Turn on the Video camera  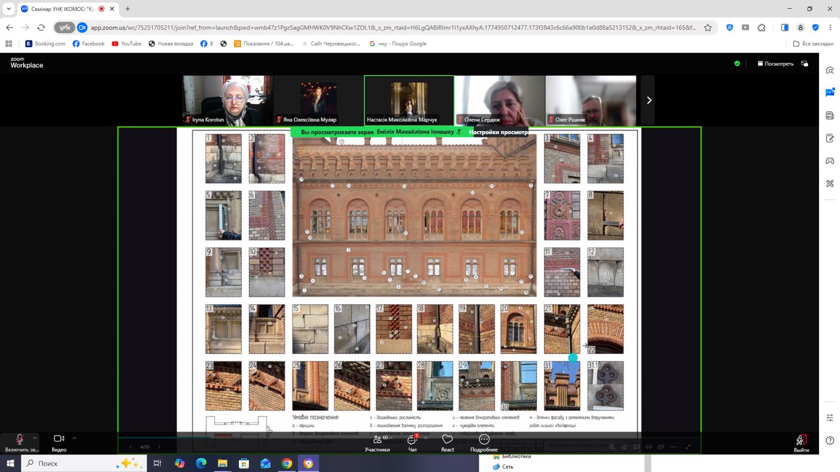click(x=59, y=442)
